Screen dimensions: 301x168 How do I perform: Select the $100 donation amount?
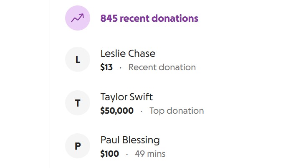(x=110, y=154)
